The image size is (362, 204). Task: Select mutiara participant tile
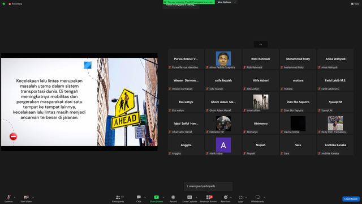[x=298, y=80]
